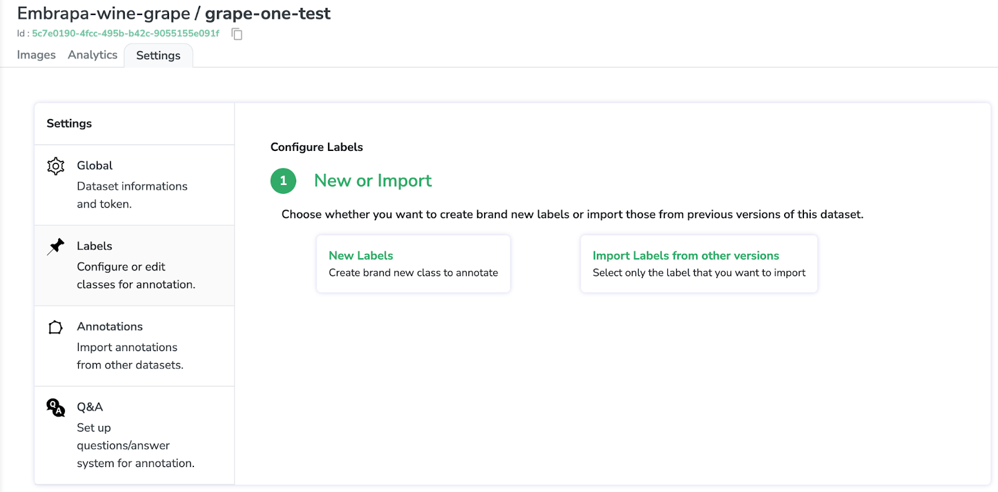998x492 pixels.
Task: Click the New or Import heading
Action: (373, 181)
